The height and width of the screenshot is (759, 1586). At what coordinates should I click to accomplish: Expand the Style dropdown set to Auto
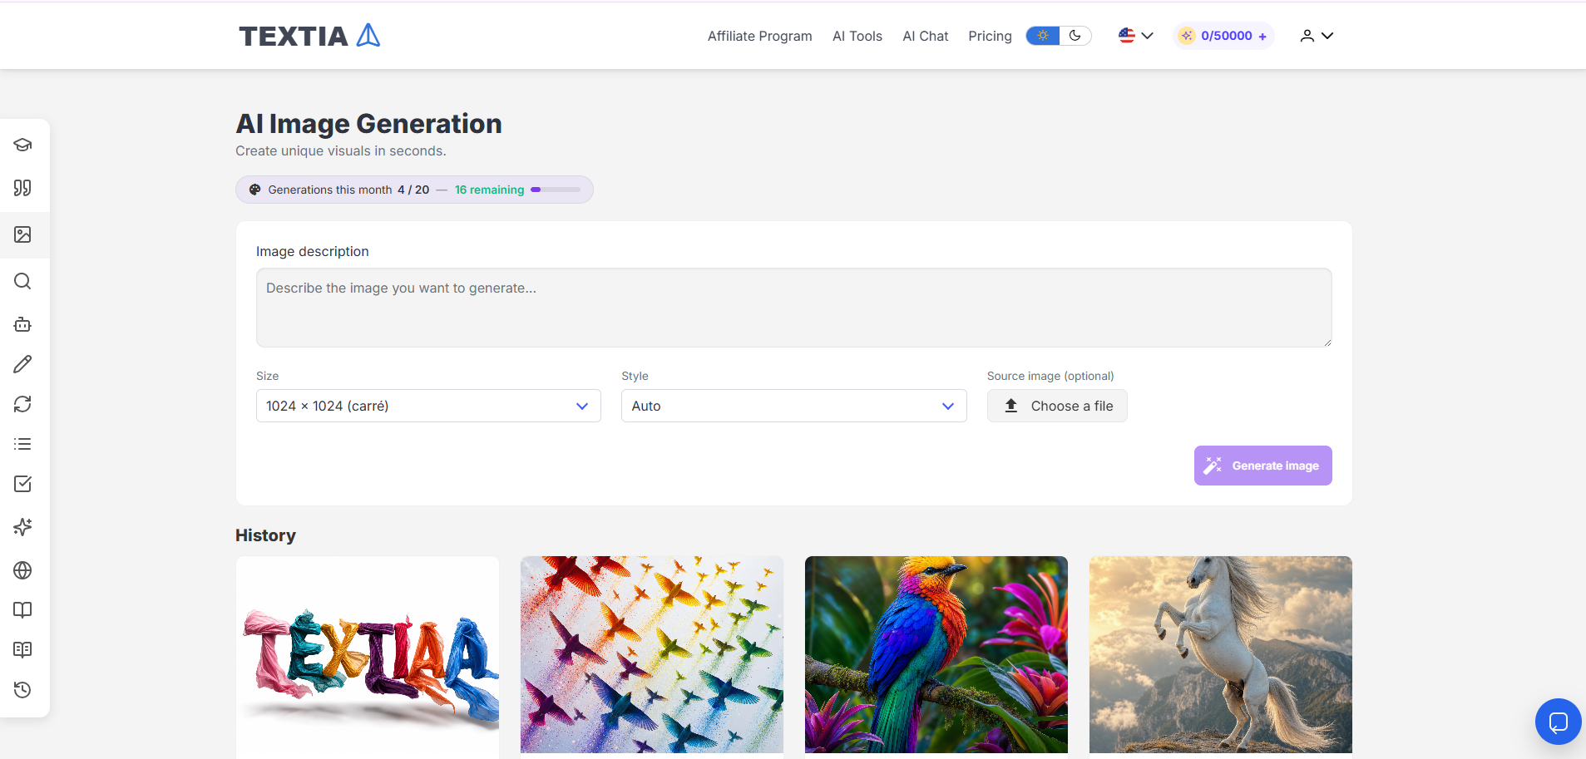click(x=793, y=406)
